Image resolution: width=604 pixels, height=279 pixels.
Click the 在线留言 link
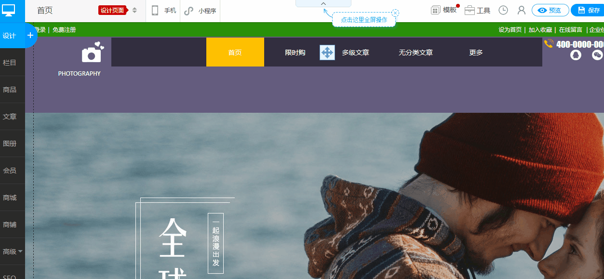(570, 30)
